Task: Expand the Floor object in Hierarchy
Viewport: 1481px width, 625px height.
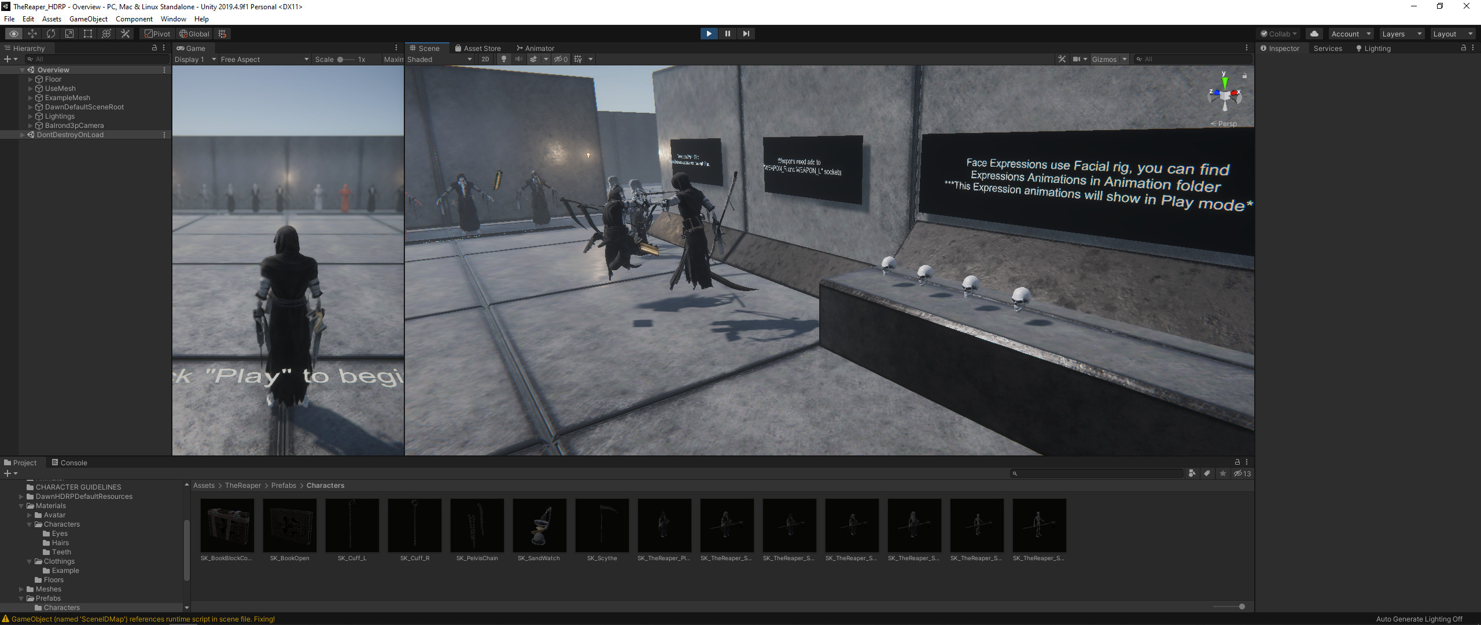Action: pyautogui.click(x=31, y=79)
